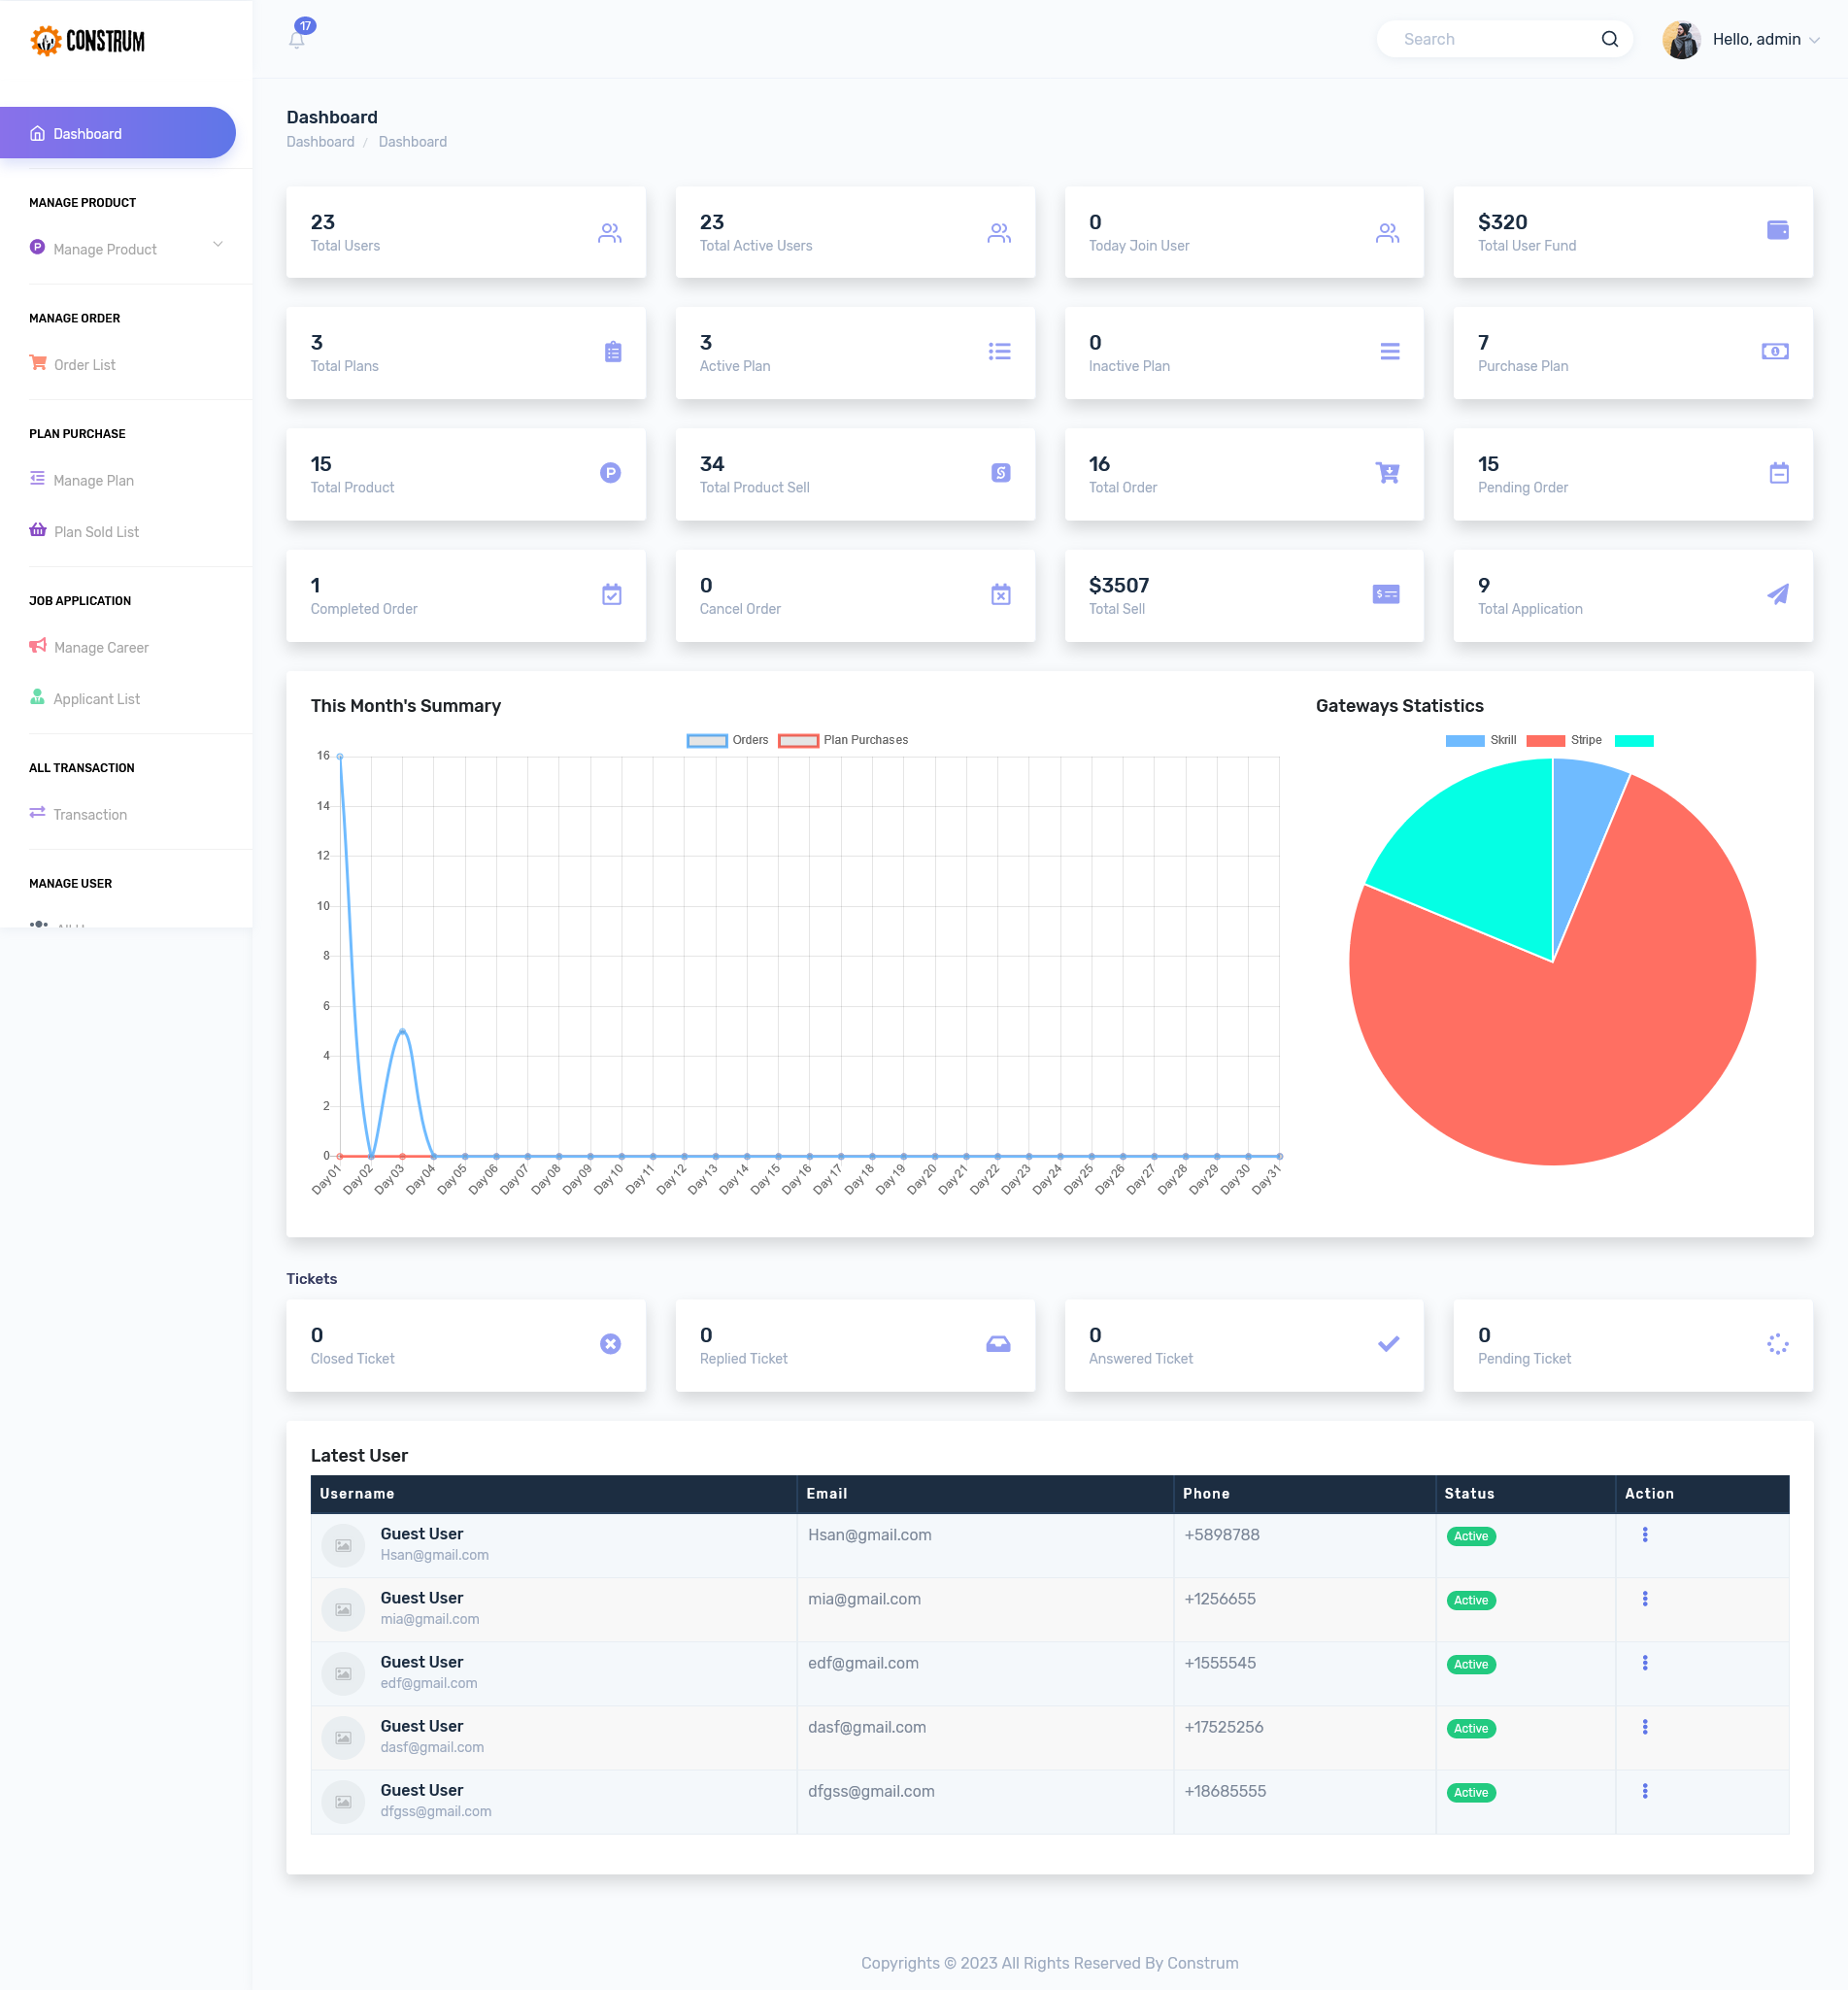Click the Construm logo
Image resolution: width=1848 pixels, height=1990 pixels.
coord(88,41)
